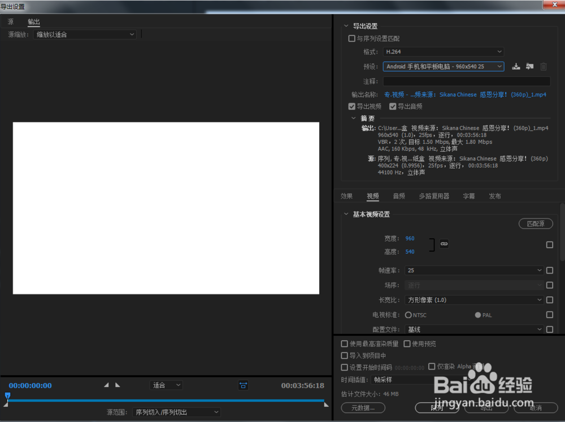Open the 预设 Android preset dropdown
The image size is (565, 422).
coord(443,67)
